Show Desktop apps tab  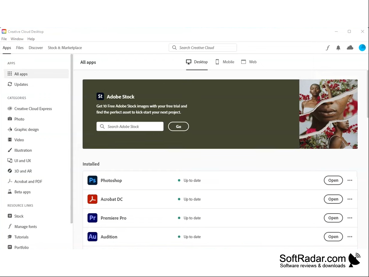click(197, 62)
